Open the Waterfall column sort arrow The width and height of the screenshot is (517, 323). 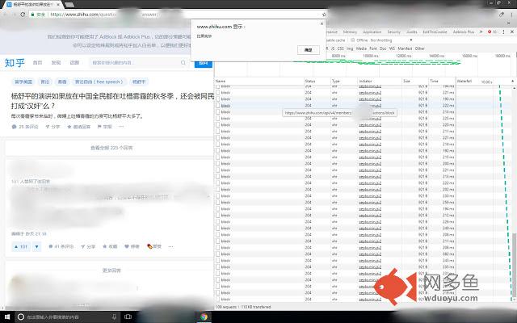(512, 81)
